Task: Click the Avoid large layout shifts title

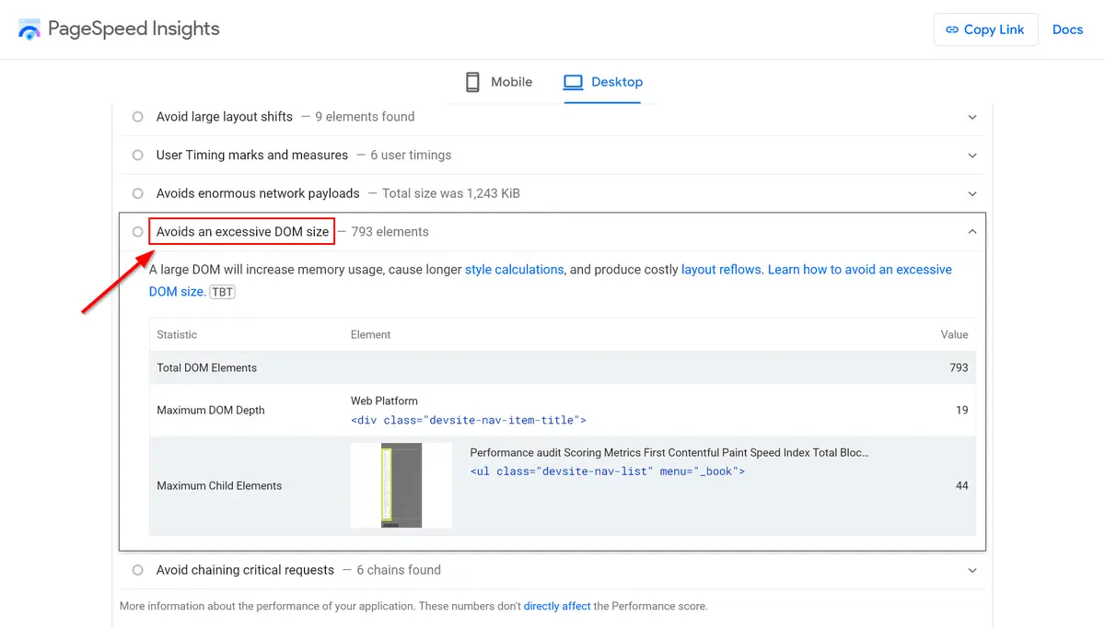Action: point(225,117)
